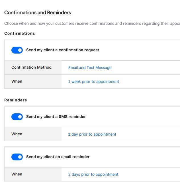180x192 pixels.
Task: Click the Confirmation Method label
Action: 31,68
